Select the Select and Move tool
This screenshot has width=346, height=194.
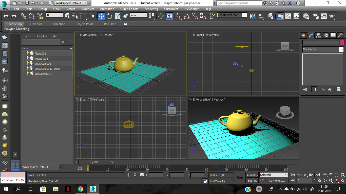(101, 16)
